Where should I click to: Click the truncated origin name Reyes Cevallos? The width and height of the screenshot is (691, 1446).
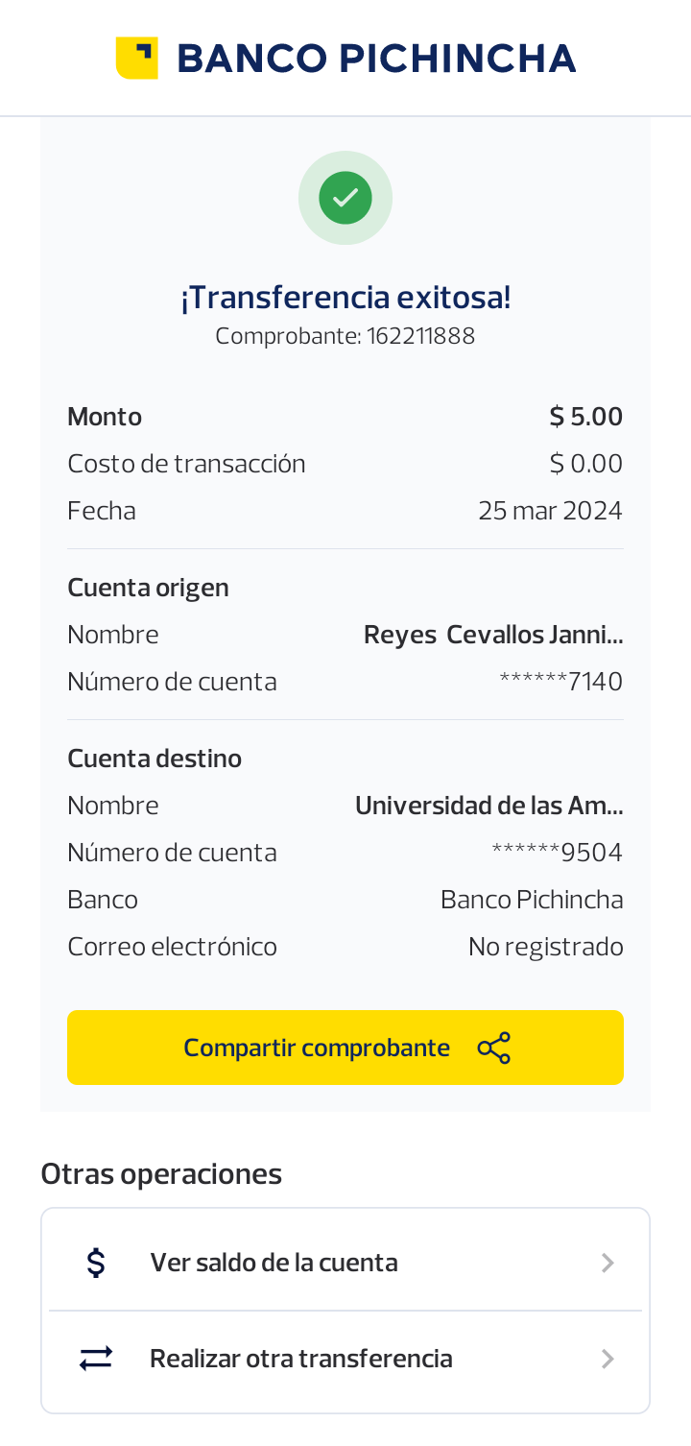[493, 635]
